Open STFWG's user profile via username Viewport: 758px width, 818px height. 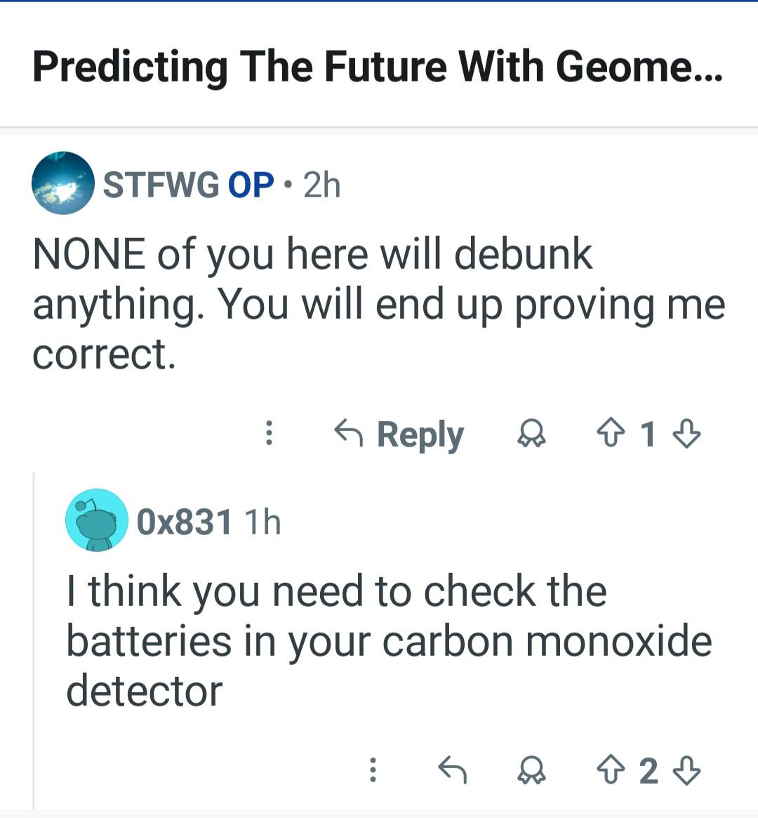click(161, 185)
